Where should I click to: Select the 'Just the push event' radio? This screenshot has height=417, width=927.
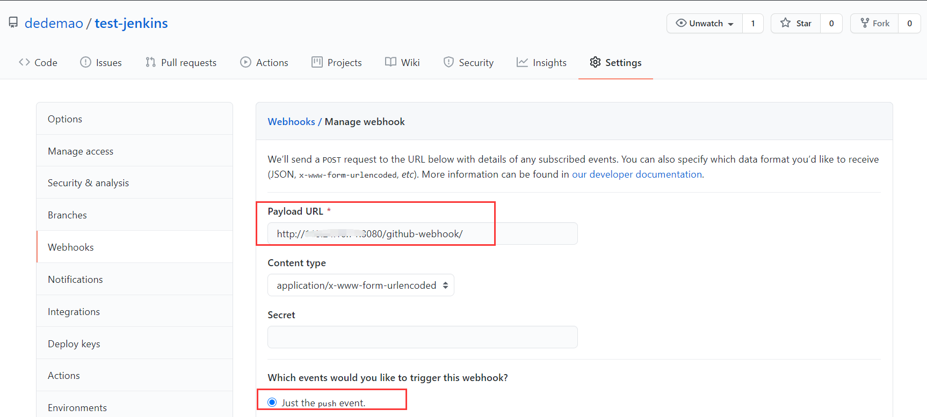pyautogui.click(x=272, y=403)
